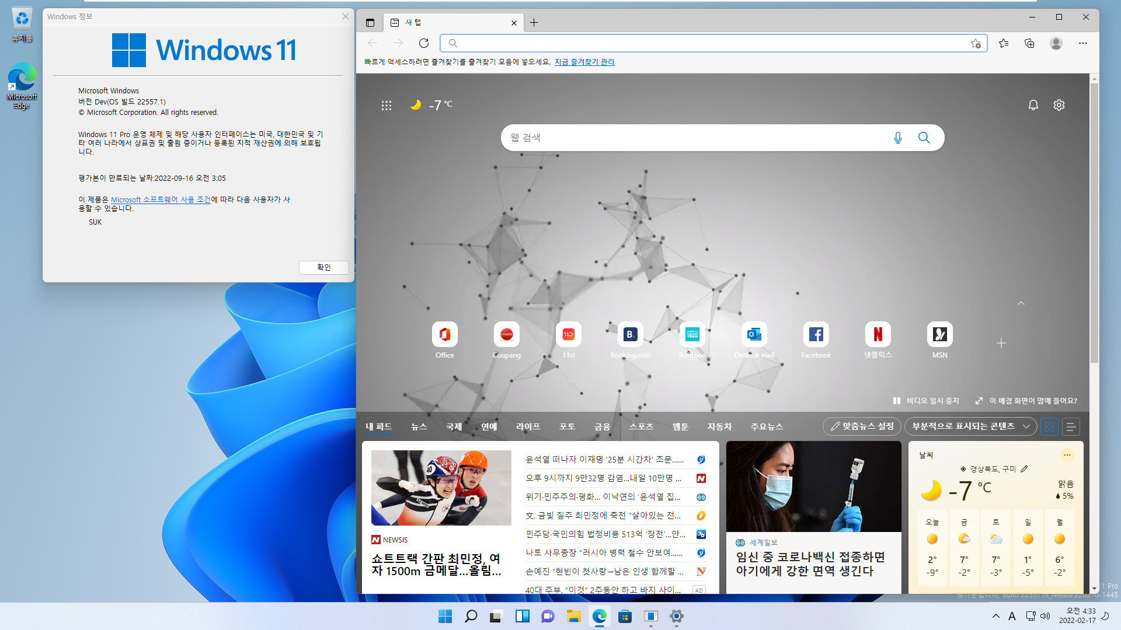Open the Edge profile avatar

coord(1056,43)
